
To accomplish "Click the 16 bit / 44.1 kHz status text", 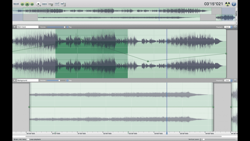I will coord(20,139).
